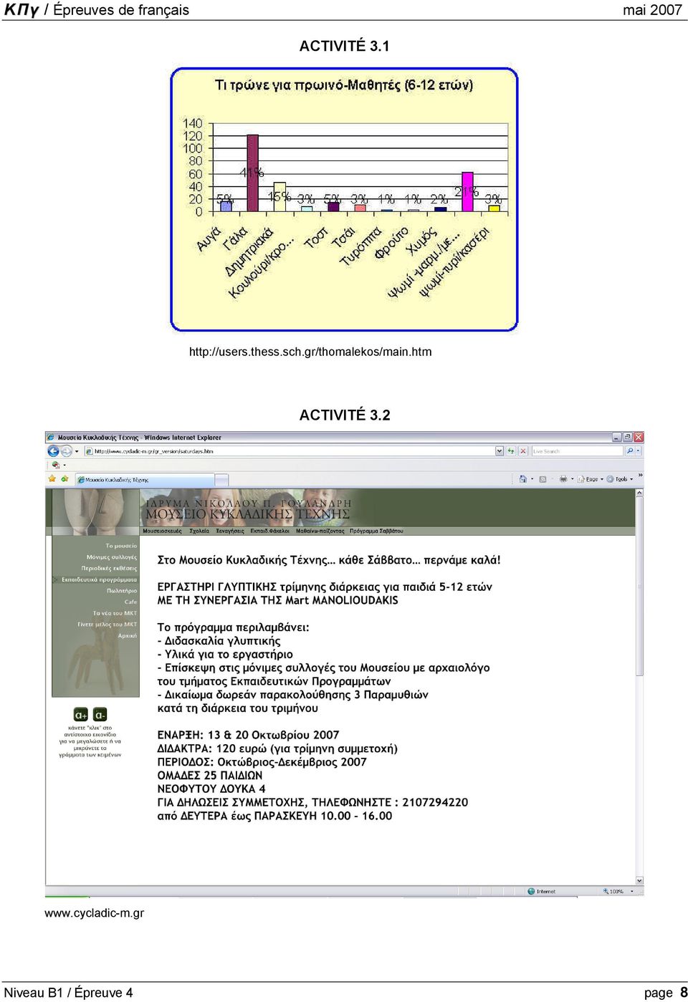Click the Add to Favorites star-plus icon
688x1002 pixels.
[x=64, y=478]
